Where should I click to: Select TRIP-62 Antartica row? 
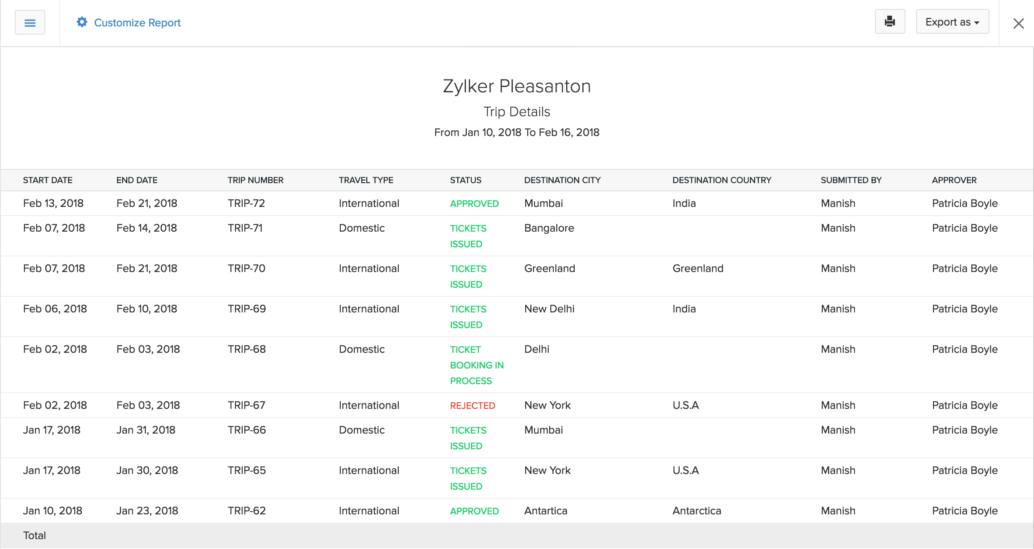tap(247, 511)
